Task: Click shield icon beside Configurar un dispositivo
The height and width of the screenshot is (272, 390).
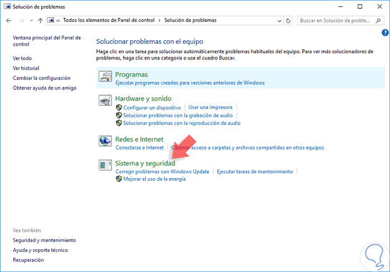Action: coord(119,107)
